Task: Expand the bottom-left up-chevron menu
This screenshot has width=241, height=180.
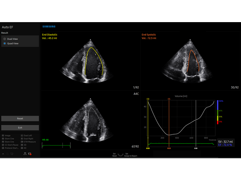Action: [3, 154]
